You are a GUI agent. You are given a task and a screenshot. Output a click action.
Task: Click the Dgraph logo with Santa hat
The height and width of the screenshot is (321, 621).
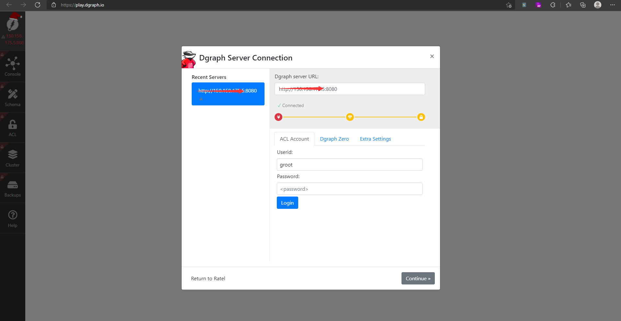(x=13, y=22)
